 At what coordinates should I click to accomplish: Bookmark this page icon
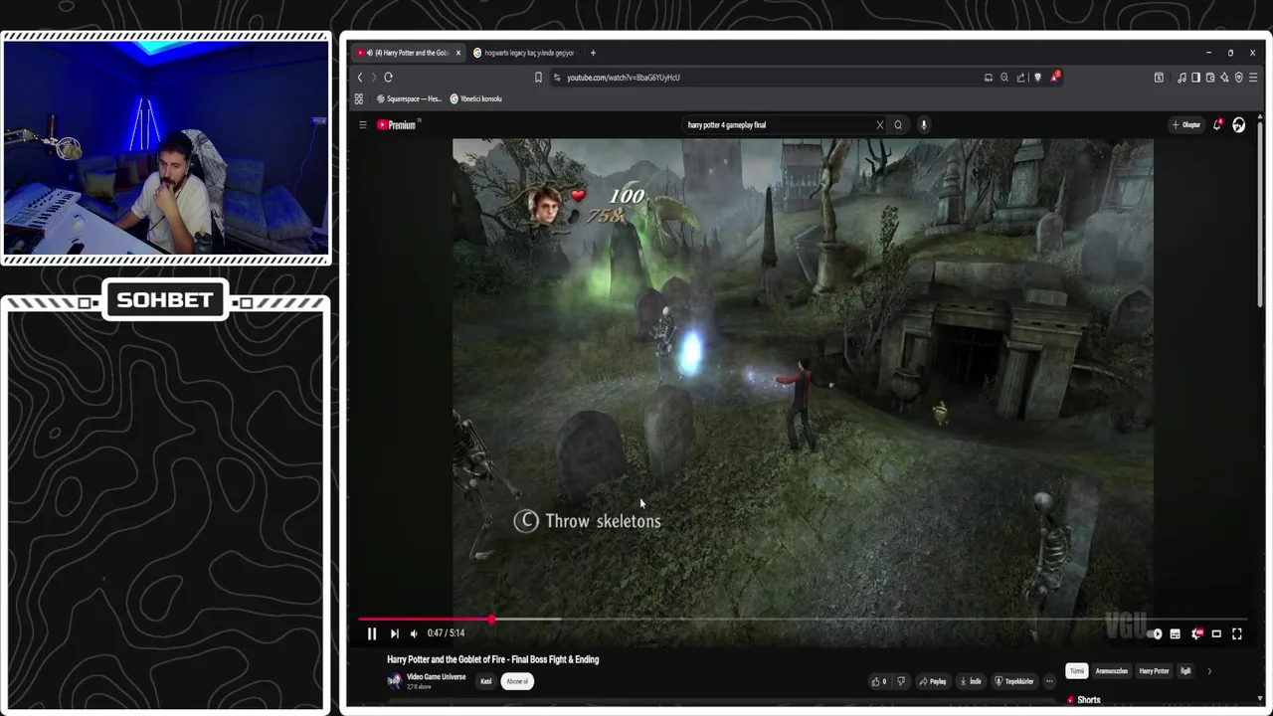pos(538,78)
